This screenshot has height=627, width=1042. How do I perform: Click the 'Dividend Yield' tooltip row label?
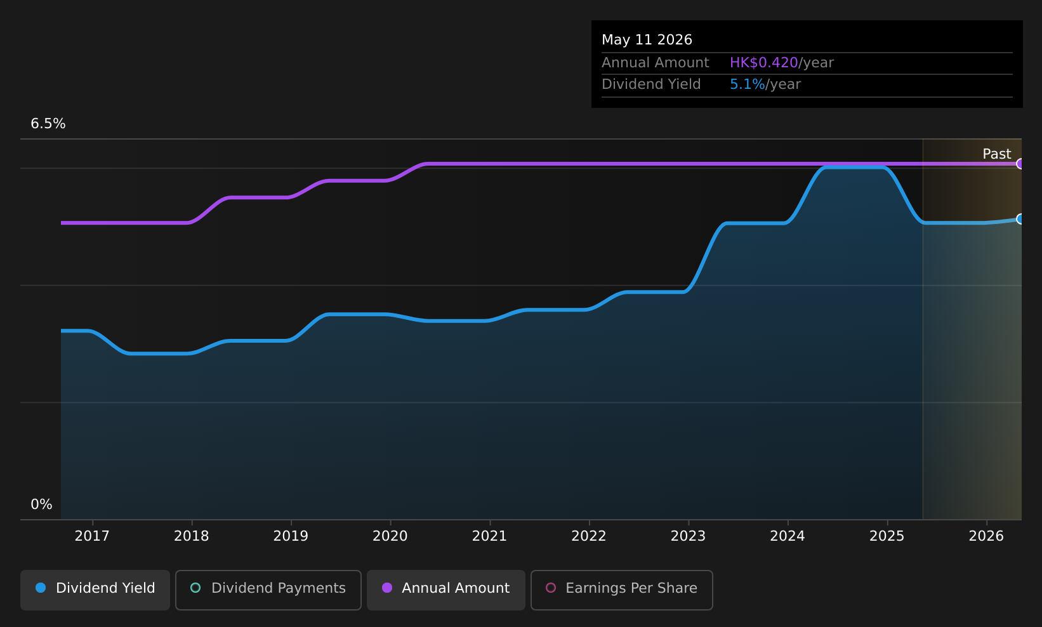point(651,84)
